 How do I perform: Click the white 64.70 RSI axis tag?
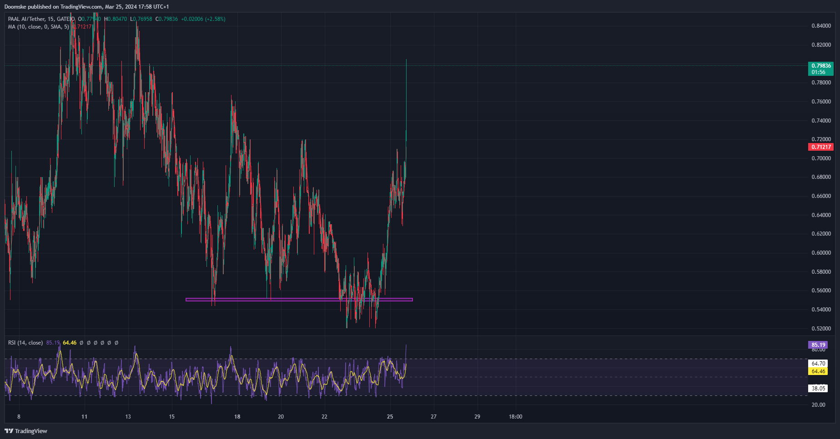coord(818,364)
